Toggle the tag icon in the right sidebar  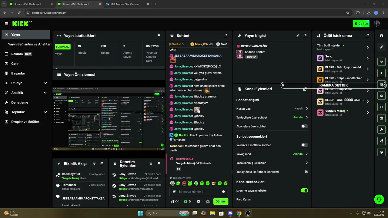382,152
